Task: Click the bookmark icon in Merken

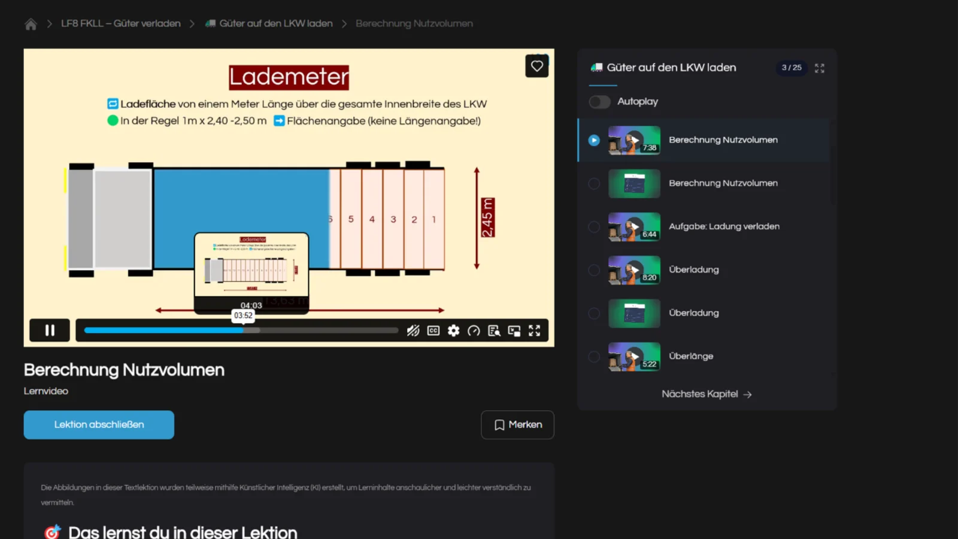Action: [499, 425]
